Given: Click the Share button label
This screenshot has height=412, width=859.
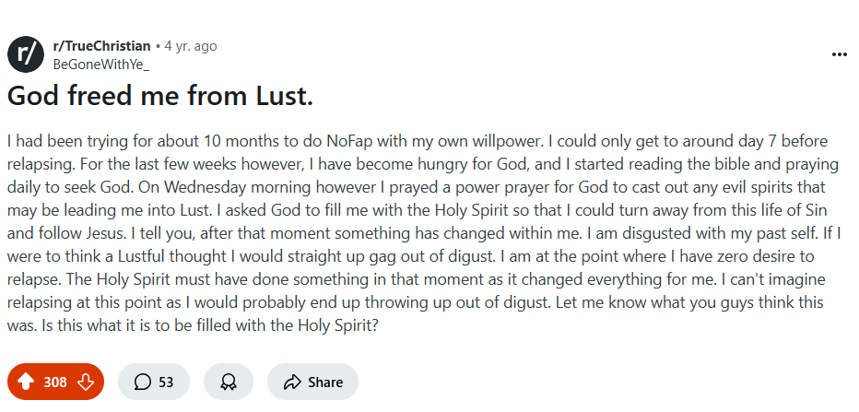Looking at the screenshot, I should [325, 382].
